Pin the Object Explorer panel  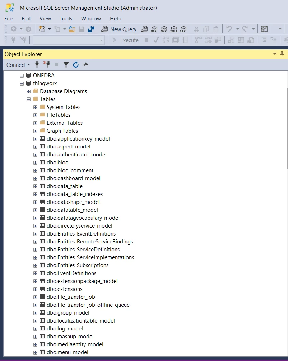pos(282,54)
